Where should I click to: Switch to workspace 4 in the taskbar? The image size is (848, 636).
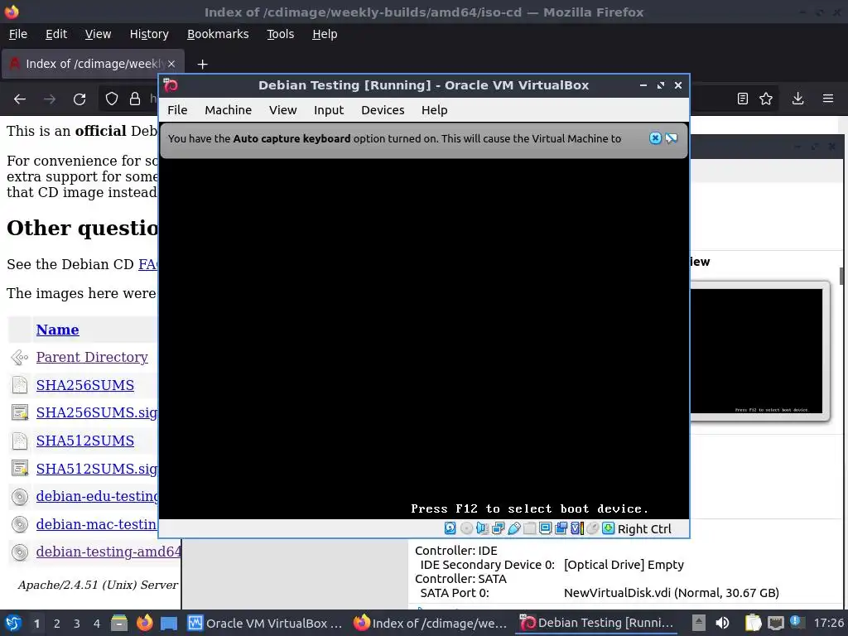click(97, 624)
